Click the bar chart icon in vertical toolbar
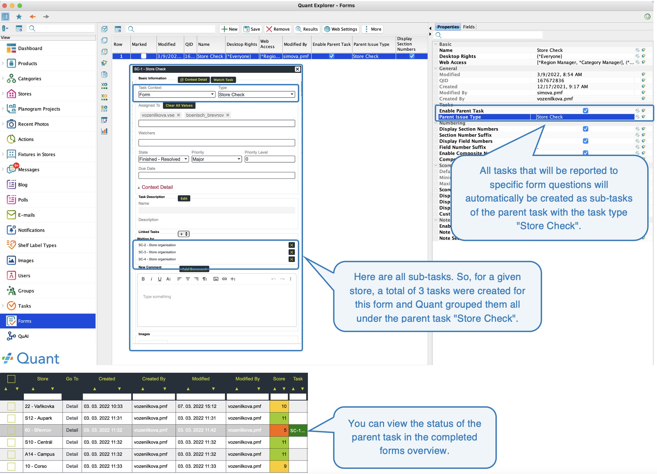The width and height of the screenshot is (657, 474). click(104, 131)
